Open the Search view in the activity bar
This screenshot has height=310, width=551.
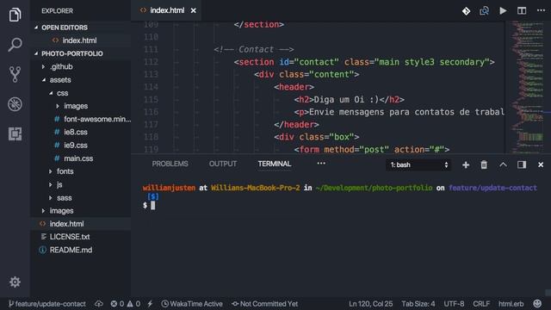15,45
